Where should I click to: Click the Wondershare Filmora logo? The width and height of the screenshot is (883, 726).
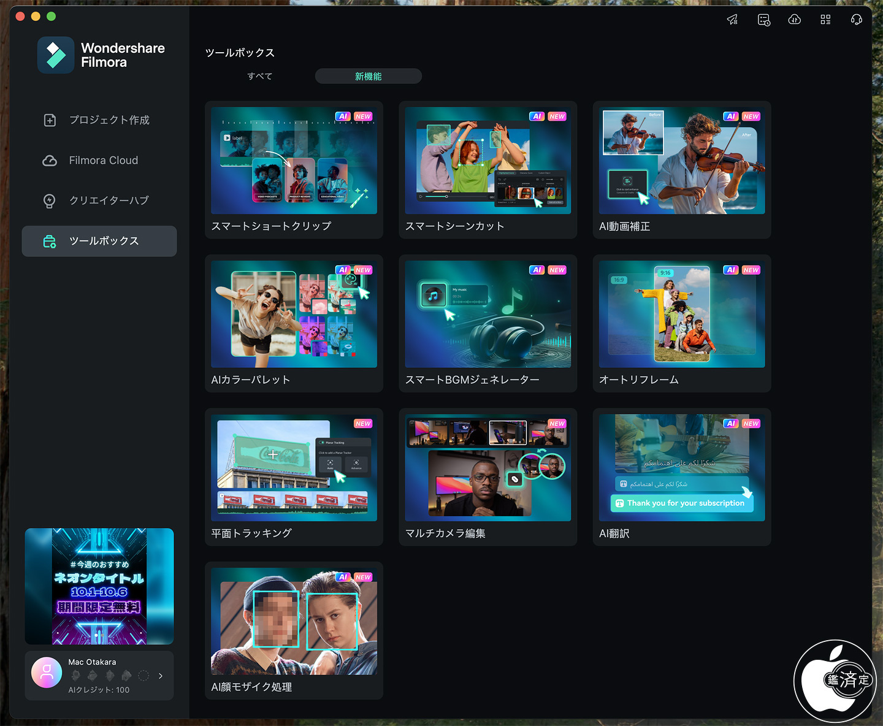coord(56,55)
